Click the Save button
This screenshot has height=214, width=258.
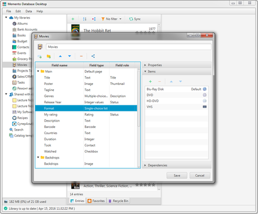pyautogui.click(x=177, y=175)
